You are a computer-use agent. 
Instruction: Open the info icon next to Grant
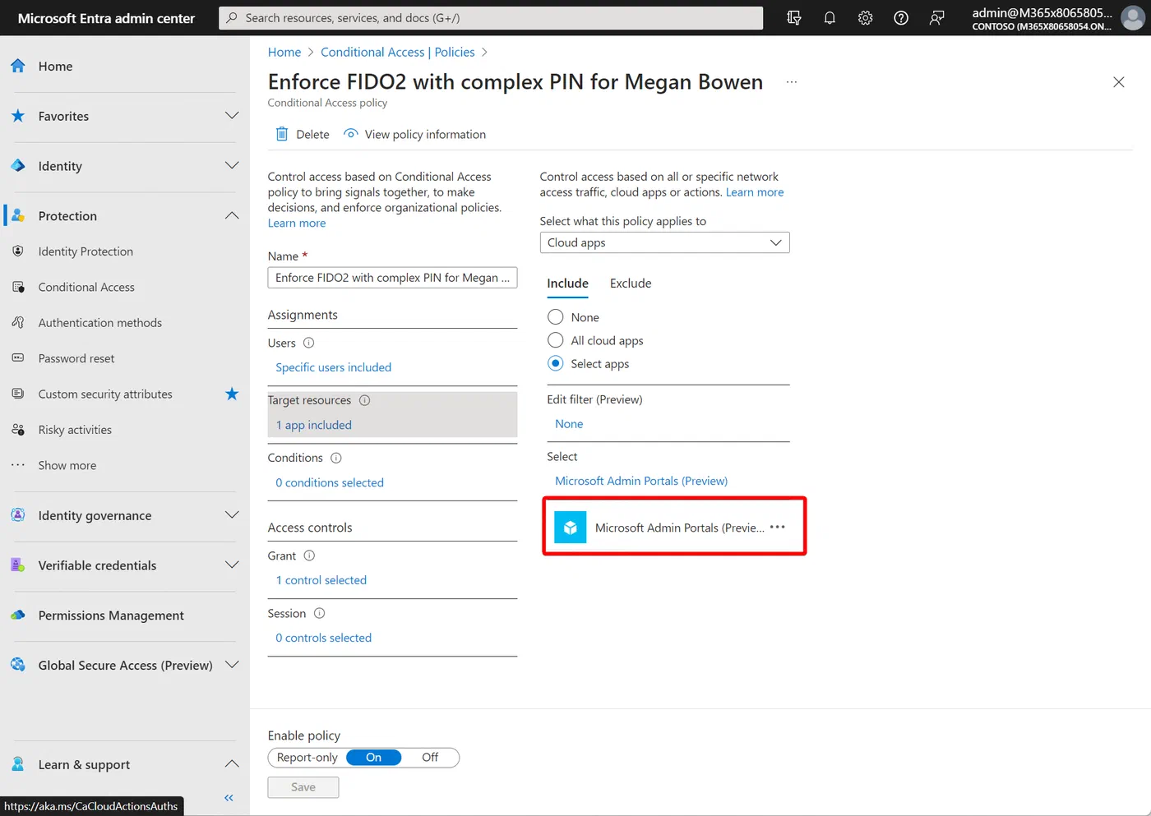click(310, 556)
